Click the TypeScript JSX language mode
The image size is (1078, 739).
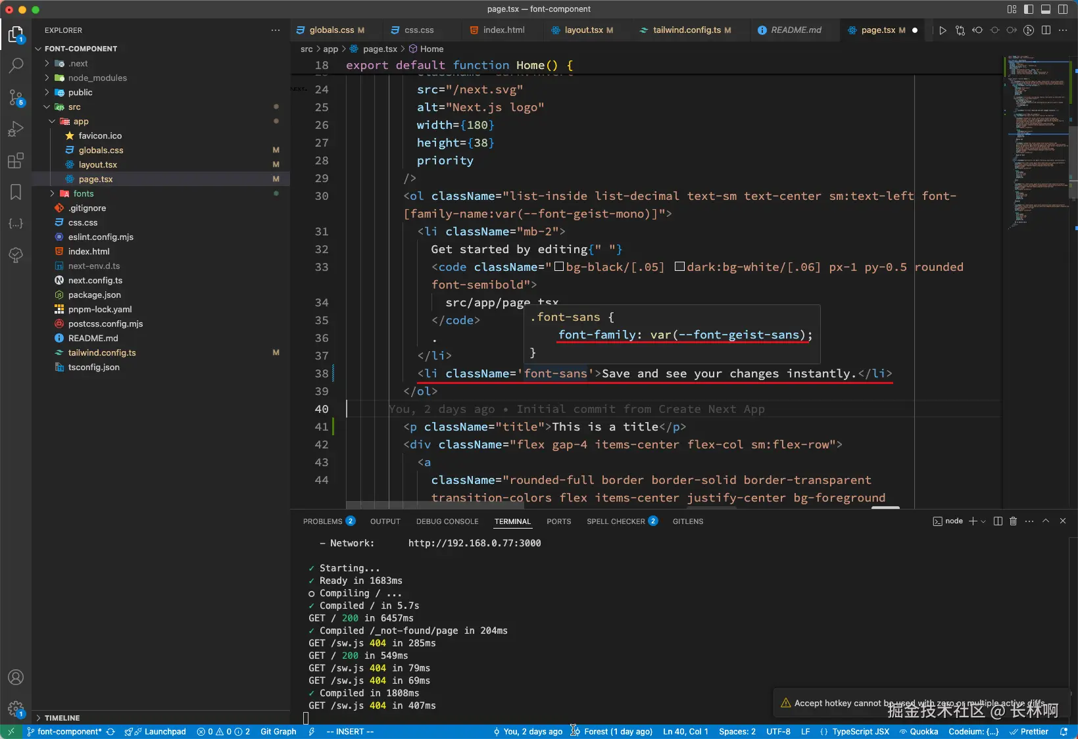point(860,732)
